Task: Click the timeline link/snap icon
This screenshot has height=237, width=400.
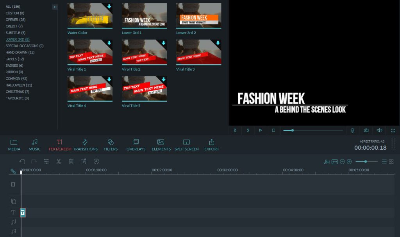Action: pyautogui.click(x=13, y=172)
